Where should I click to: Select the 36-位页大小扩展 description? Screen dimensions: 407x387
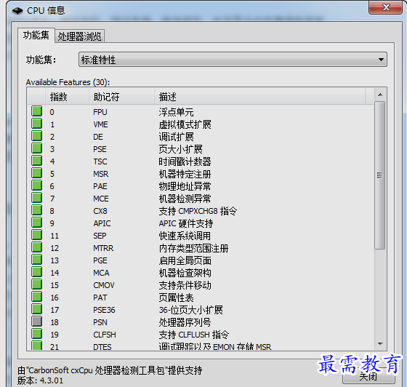click(x=190, y=310)
